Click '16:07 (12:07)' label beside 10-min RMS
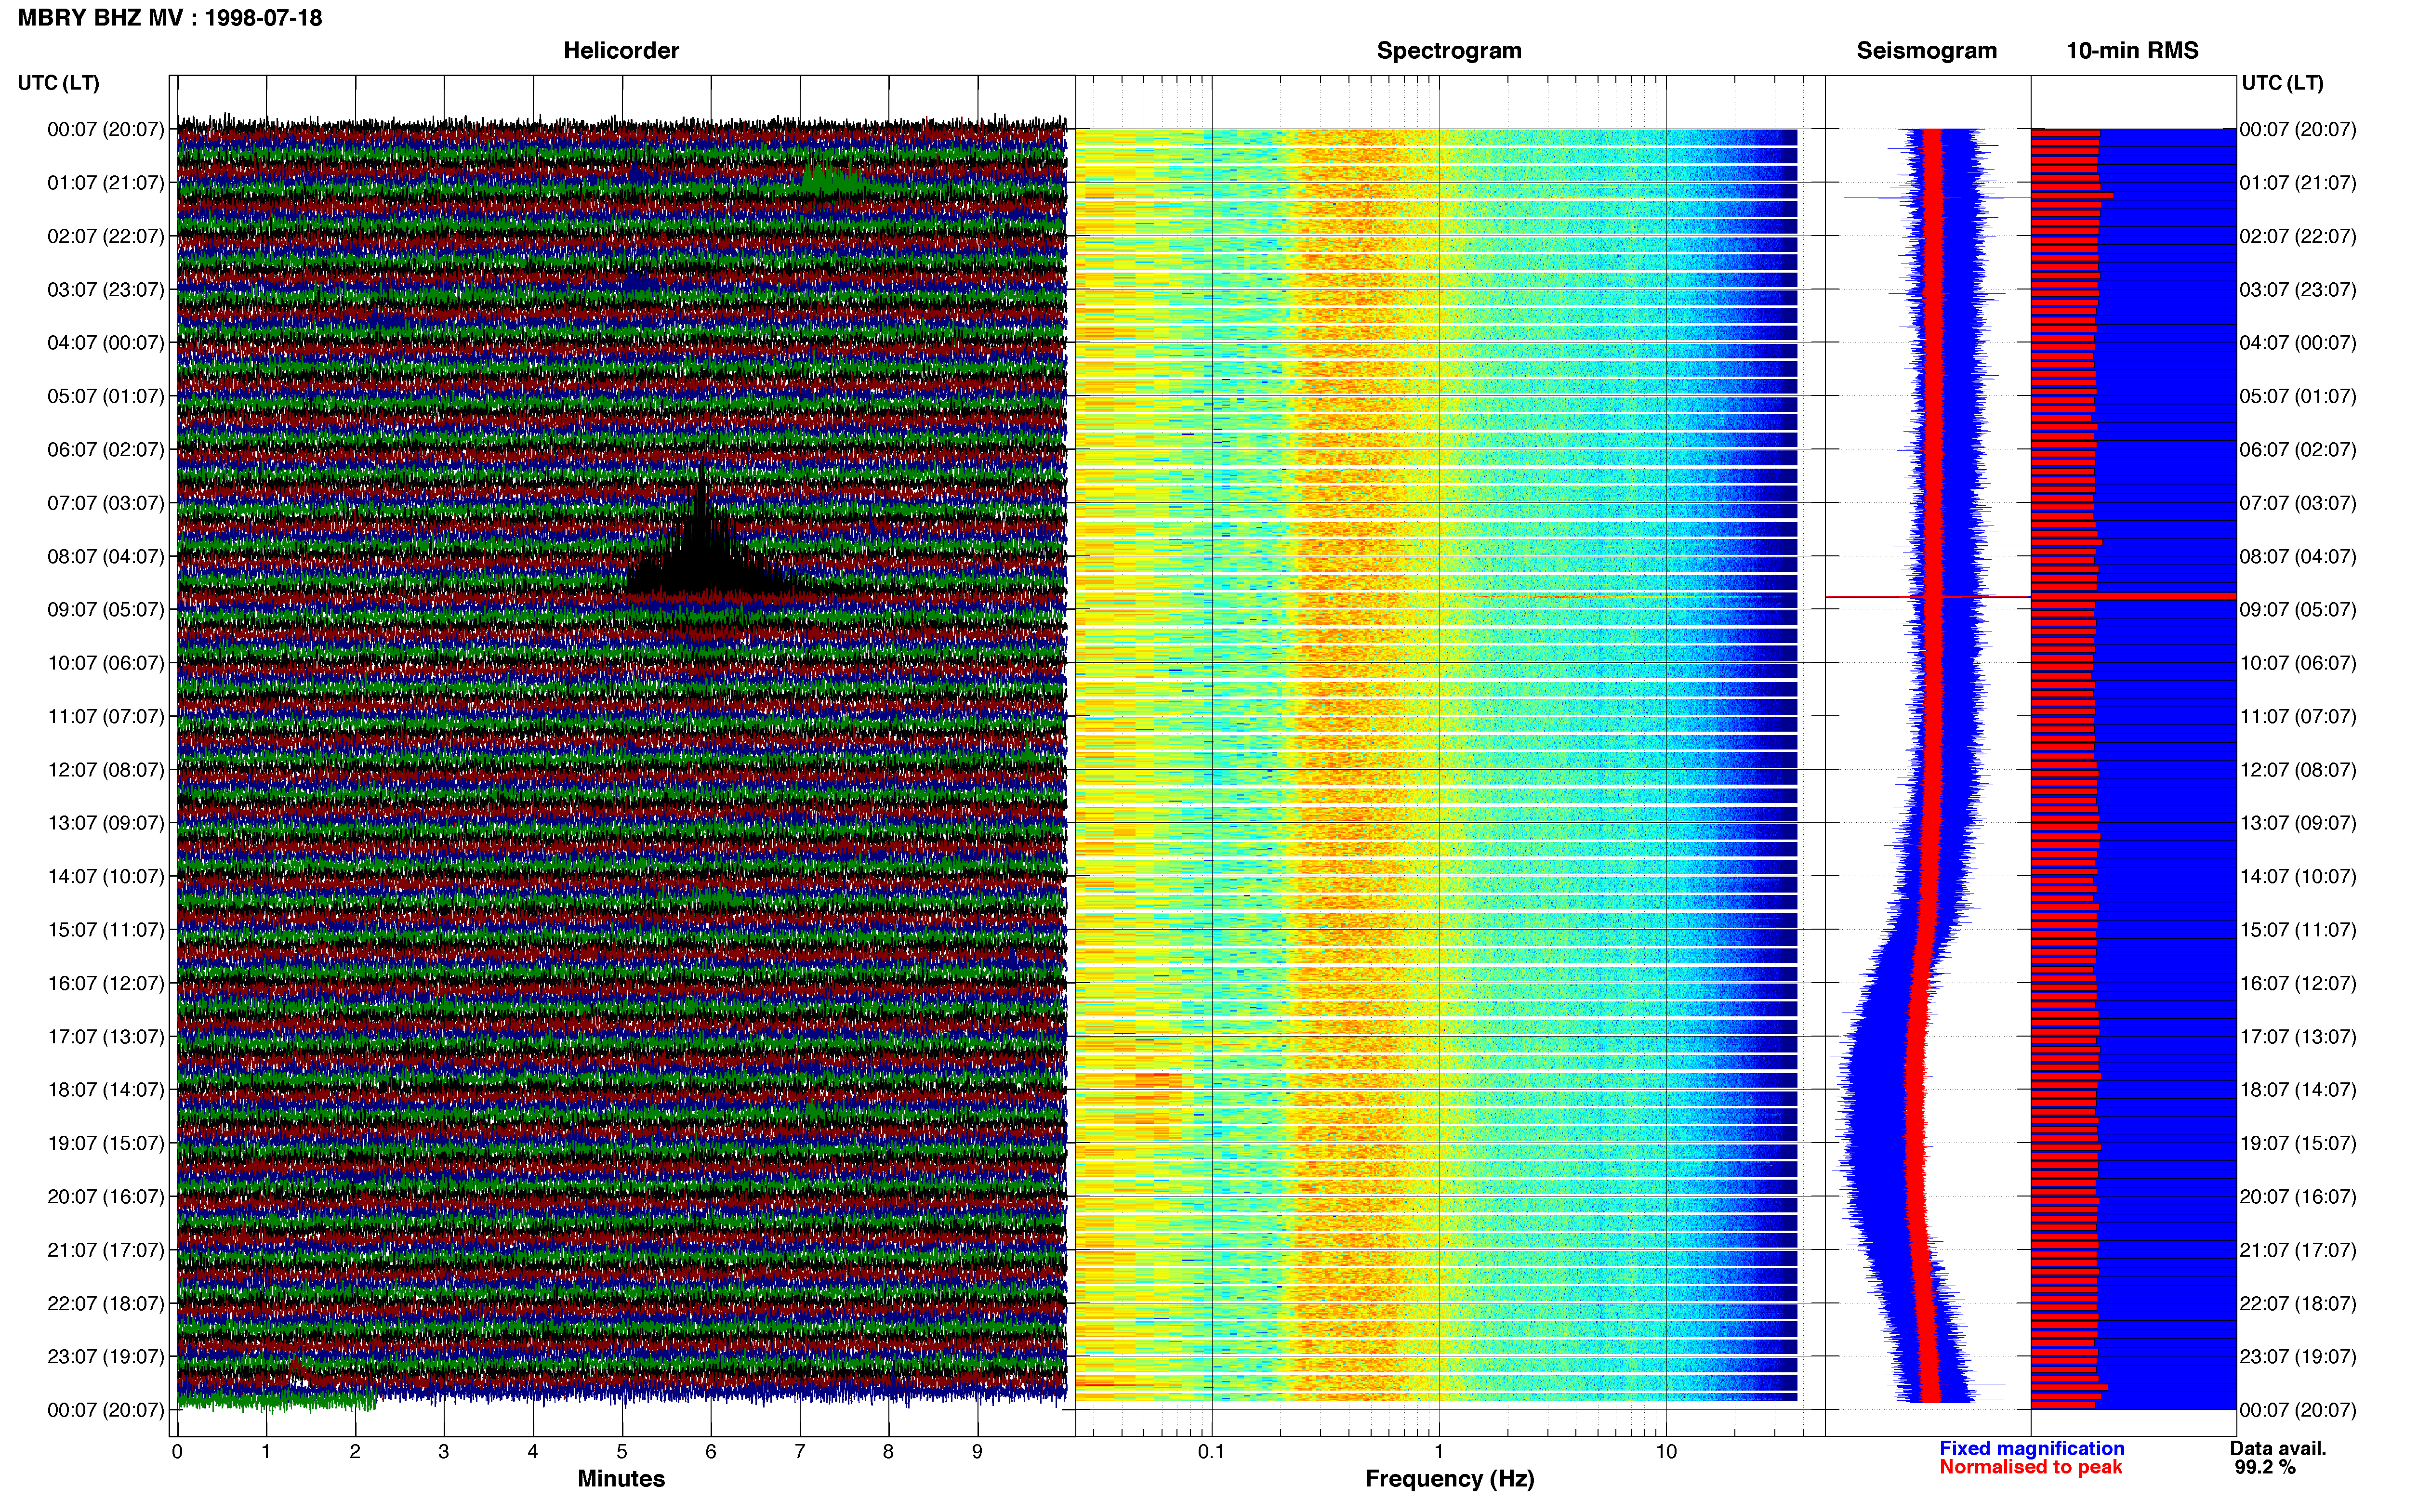2418x1512 pixels. pos(2298,983)
